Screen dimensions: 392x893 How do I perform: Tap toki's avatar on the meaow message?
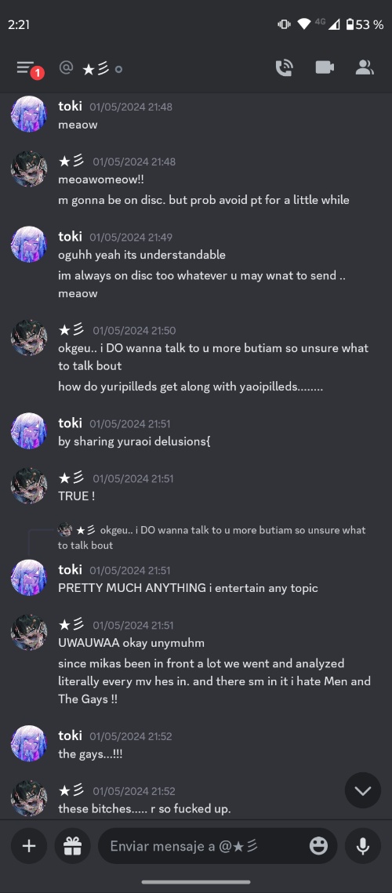click(28, 114)
